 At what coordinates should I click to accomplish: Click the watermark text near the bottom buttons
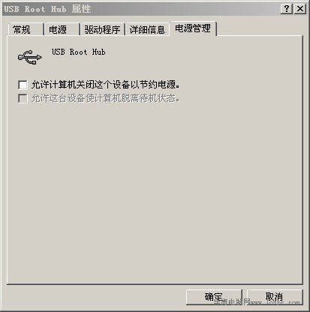(257, 302)
